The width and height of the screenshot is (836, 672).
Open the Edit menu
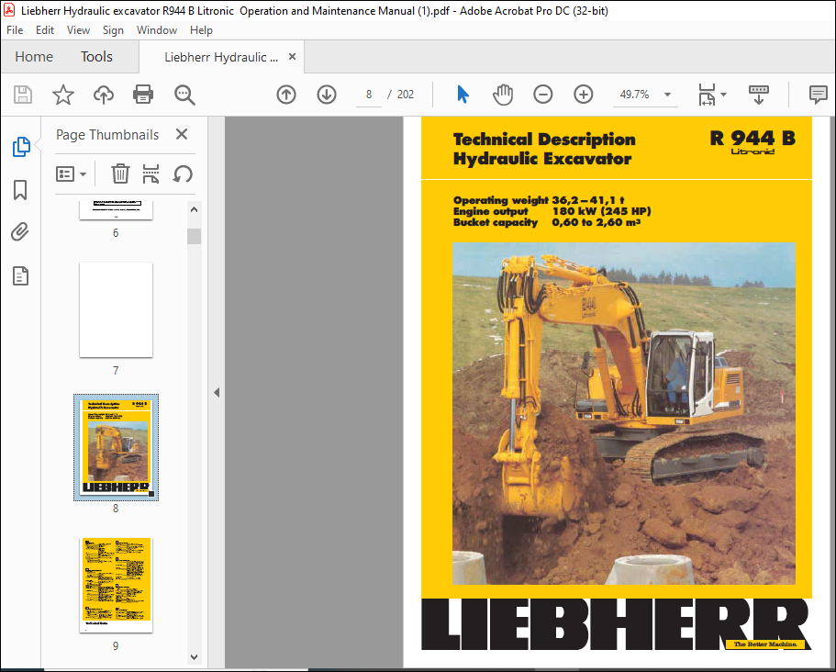click(x=45, y=30)
